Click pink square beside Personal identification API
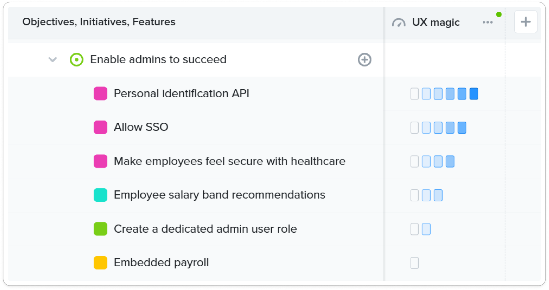The width and height of the screenshot is (549, 290). (100, 94)
